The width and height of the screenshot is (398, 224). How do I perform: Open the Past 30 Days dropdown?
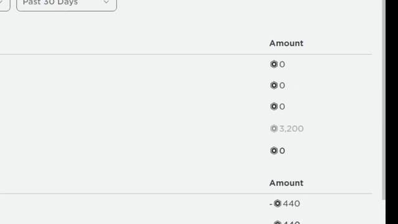(67, 4)
